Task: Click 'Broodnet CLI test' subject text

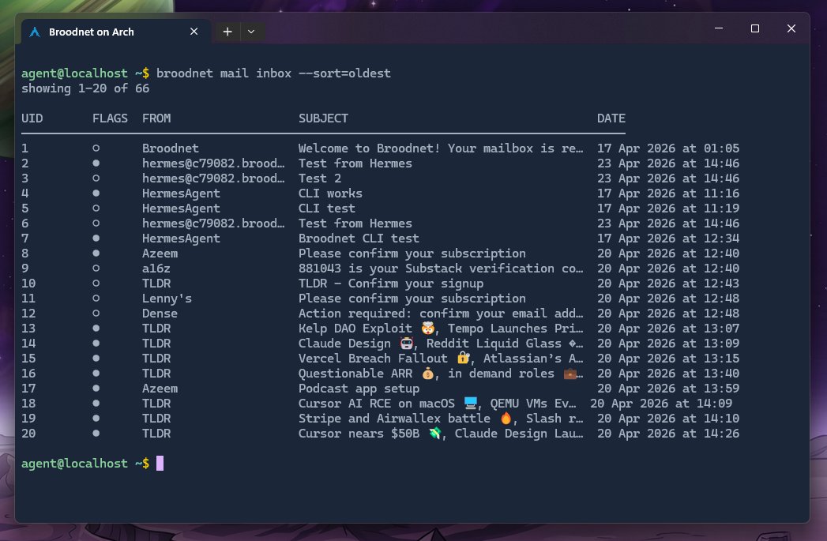Action: pyautogui.click(x=359, y=239)
